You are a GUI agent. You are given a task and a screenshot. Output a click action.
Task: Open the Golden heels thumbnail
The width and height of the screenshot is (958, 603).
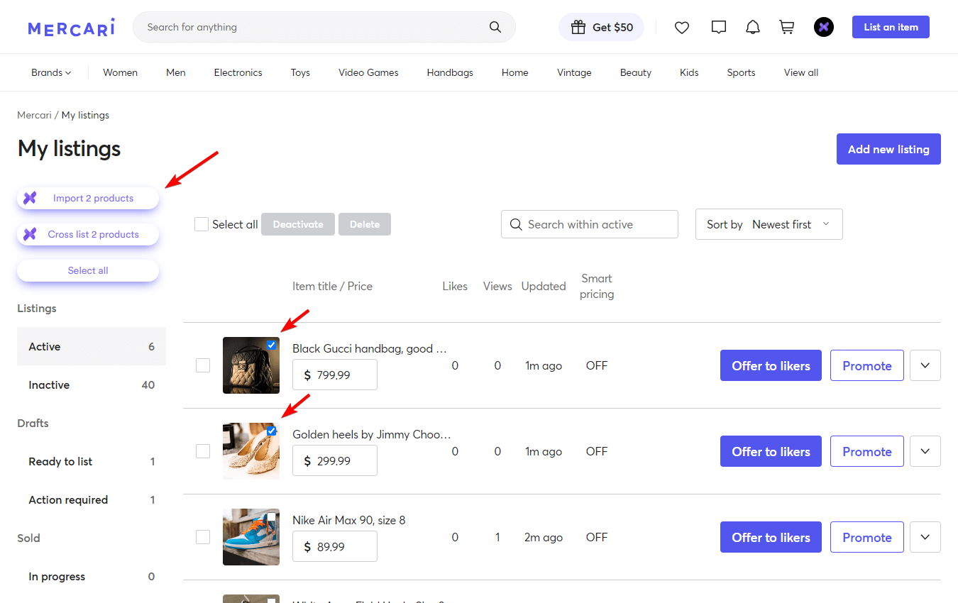click(251, 451)
